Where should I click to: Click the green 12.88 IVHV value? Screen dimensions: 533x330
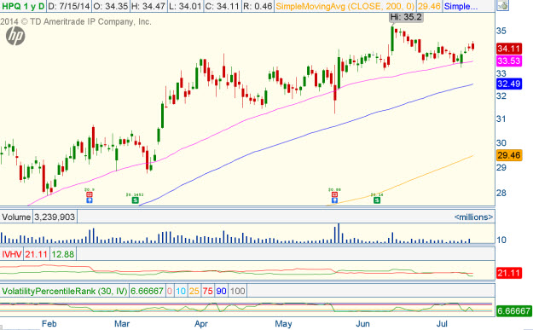click(x=63, y=254)
